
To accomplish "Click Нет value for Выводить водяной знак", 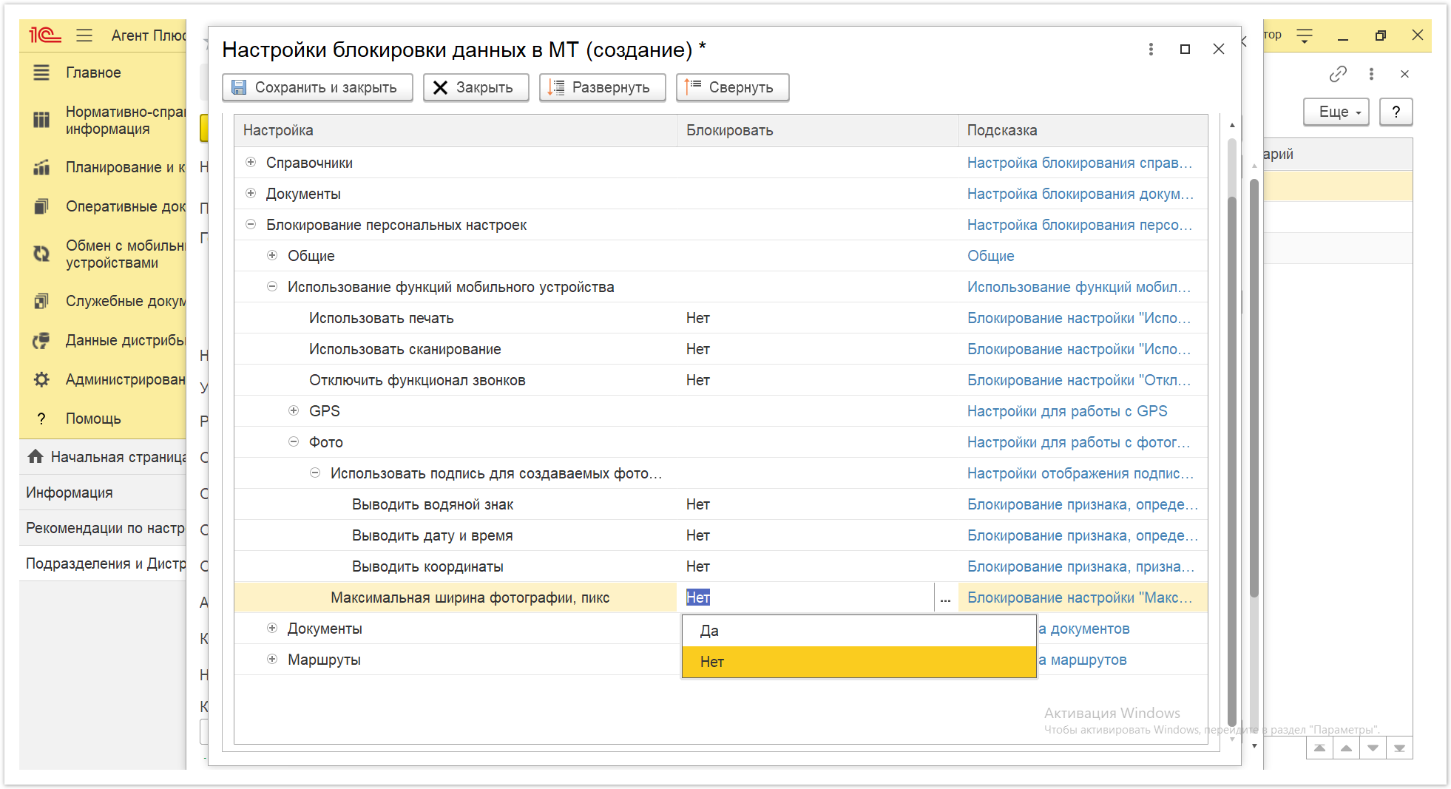I will coord(698,504).
